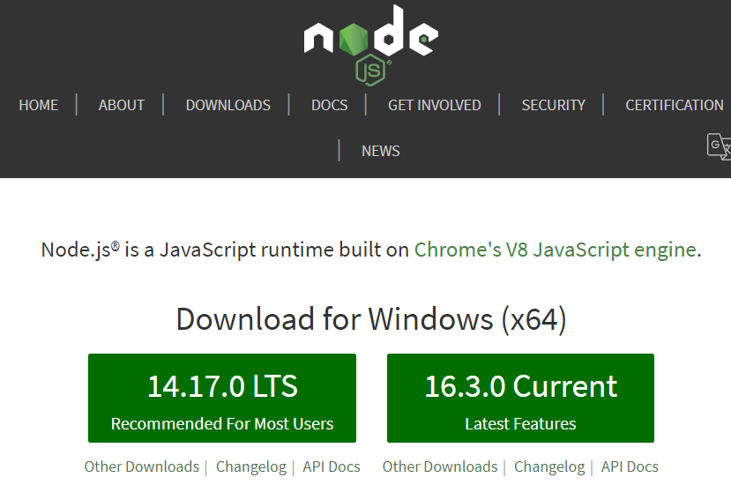Screen dimensions: 731x500
Task: Visit the SECURITY page
Action: (x=554, y=105)
